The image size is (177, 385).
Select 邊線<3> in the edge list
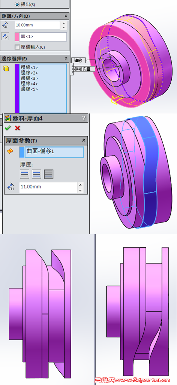pos(29,78)
